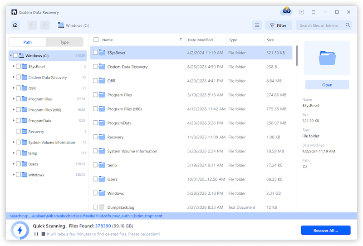
Task: Expand the $SysReset tree node
Action: coord(14,66)
